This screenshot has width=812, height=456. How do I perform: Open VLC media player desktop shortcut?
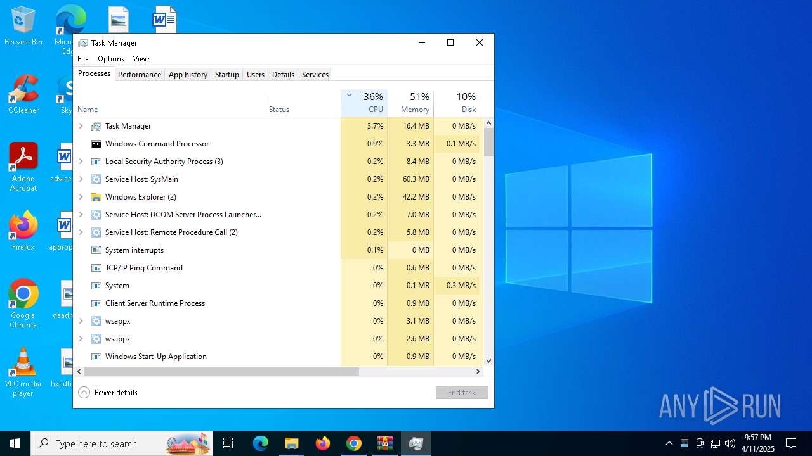(x=23, y=372)
